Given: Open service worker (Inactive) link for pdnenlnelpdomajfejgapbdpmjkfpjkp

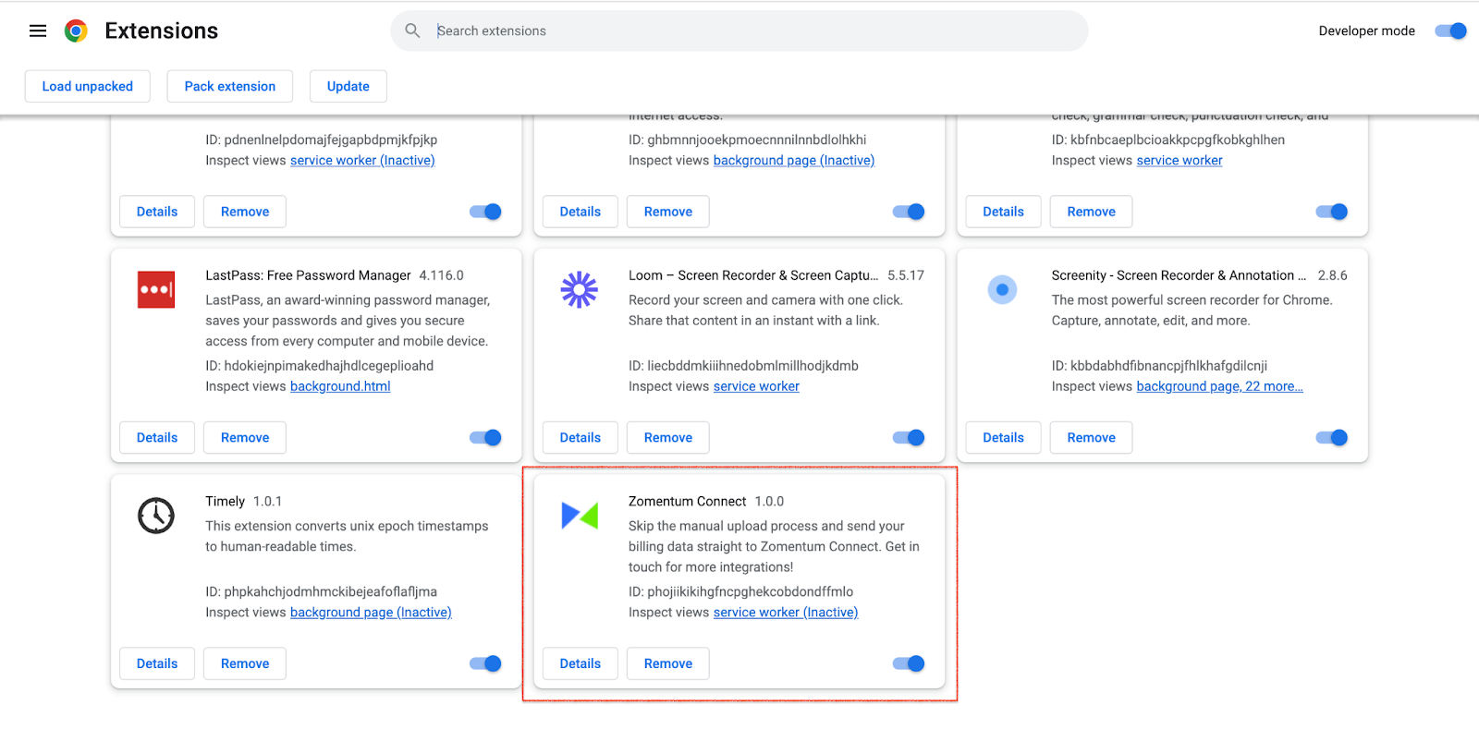Looking at the screenshot, I should pos(362,161).
